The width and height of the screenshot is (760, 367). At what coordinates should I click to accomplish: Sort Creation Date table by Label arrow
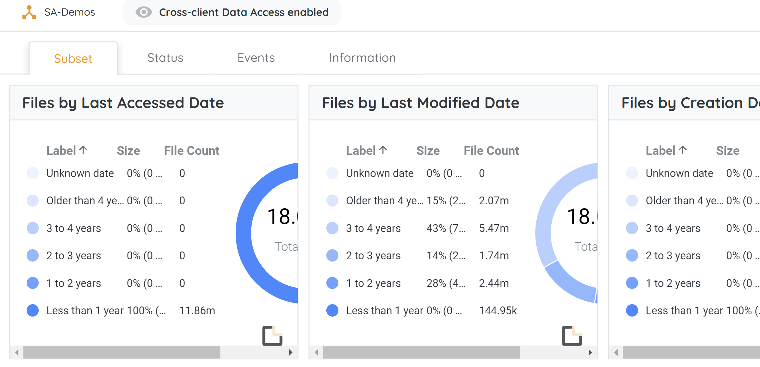(x=683, y=150)
